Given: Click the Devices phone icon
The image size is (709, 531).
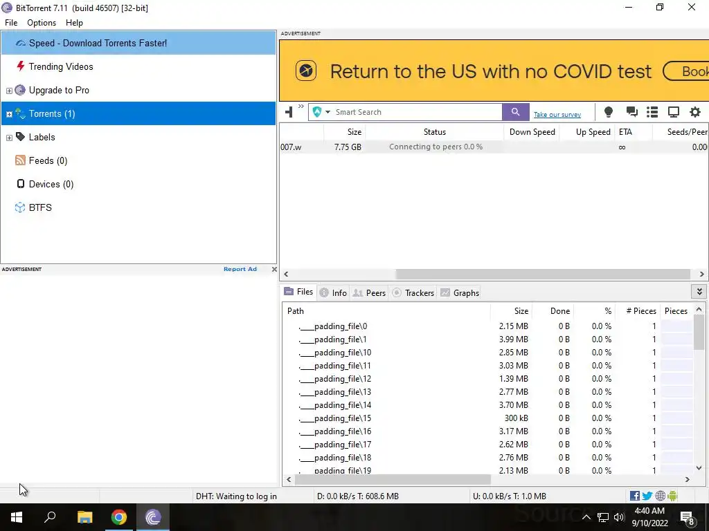Looking at the screenshot, I should 20,184.
